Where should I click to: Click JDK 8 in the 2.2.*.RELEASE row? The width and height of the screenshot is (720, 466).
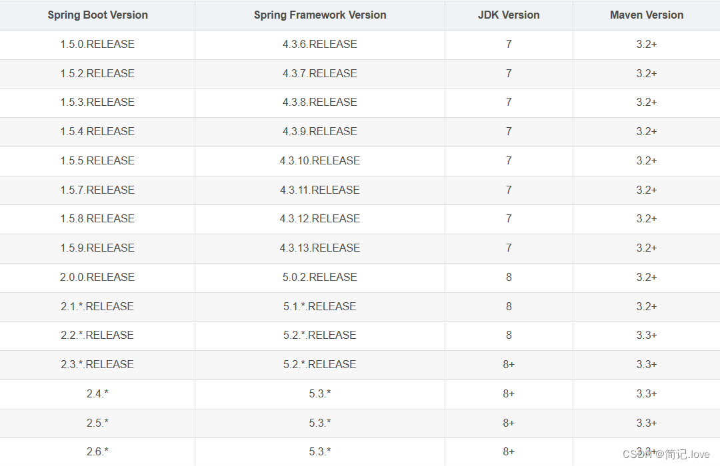click(x=509, y=336)
